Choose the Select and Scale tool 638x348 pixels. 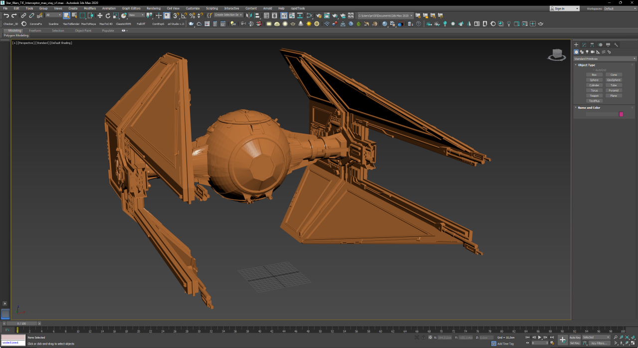click(x=116, y=15)
